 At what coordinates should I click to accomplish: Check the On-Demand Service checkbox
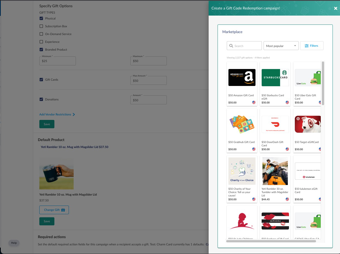click(41, 34)
